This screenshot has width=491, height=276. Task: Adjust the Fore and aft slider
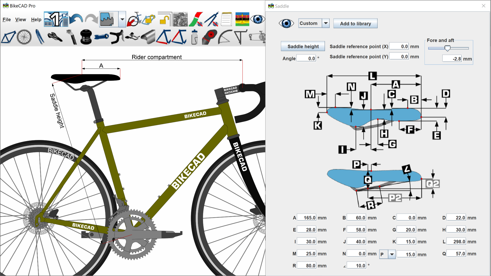[x=447, y=48]
